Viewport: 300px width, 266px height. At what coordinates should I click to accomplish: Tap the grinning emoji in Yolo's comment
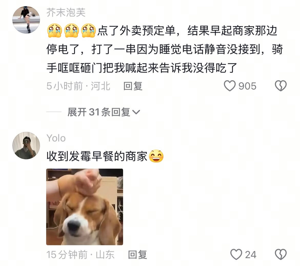(x=156, y=156)
